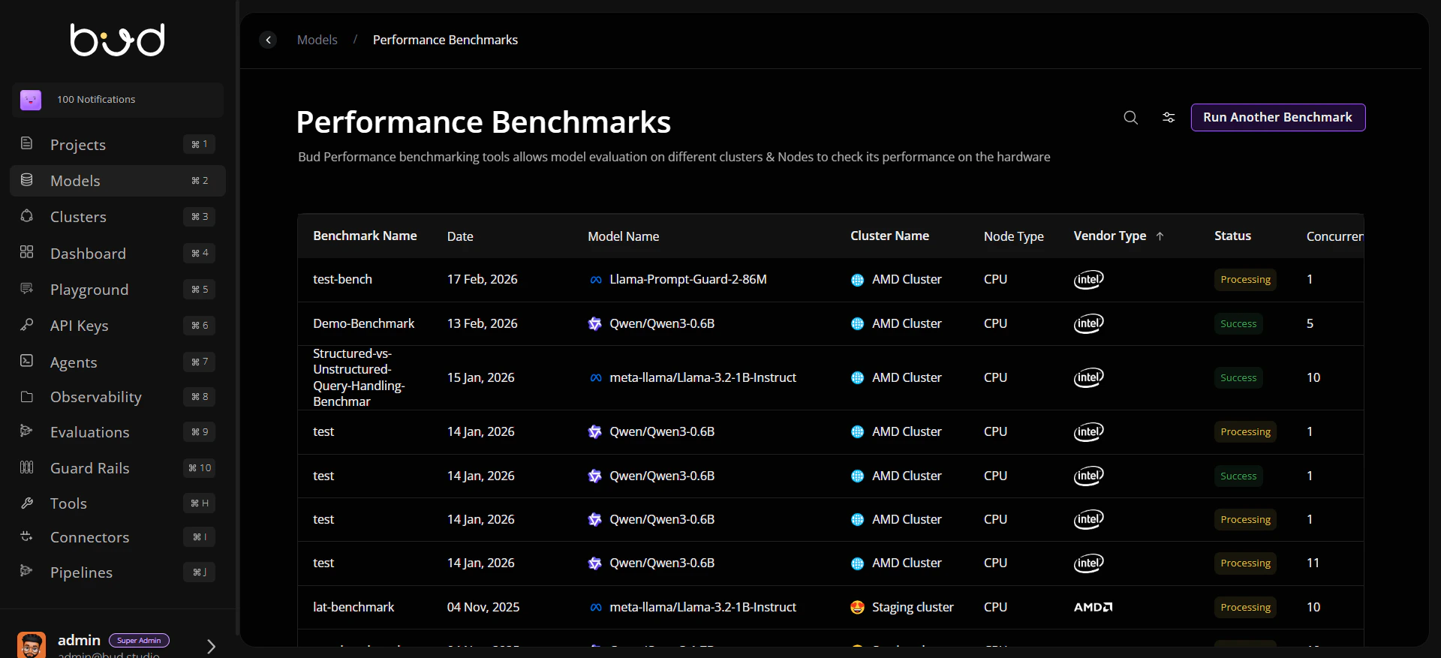Click the AMD Cluster globe icon in test-bench row
The width and height of the screenshot is (1441, 658).
(x=857, y=280)
